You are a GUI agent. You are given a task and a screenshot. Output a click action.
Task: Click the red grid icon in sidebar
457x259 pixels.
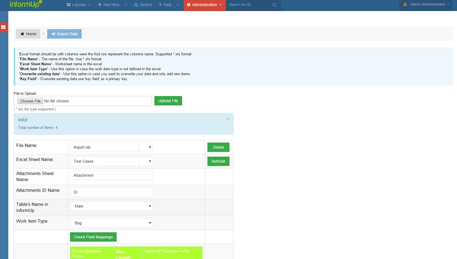point(3,27)
